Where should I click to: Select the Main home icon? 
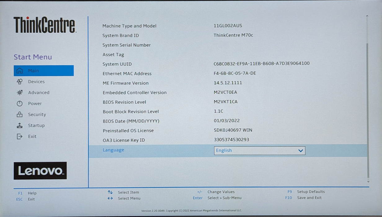click(20, 71)
